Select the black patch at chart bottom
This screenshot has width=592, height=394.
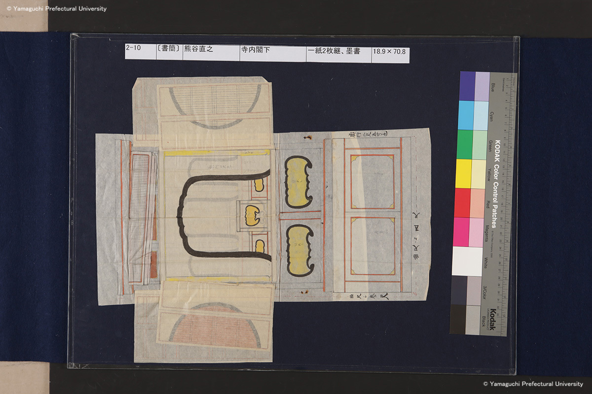pyautogui.click(x=458, y=319)
